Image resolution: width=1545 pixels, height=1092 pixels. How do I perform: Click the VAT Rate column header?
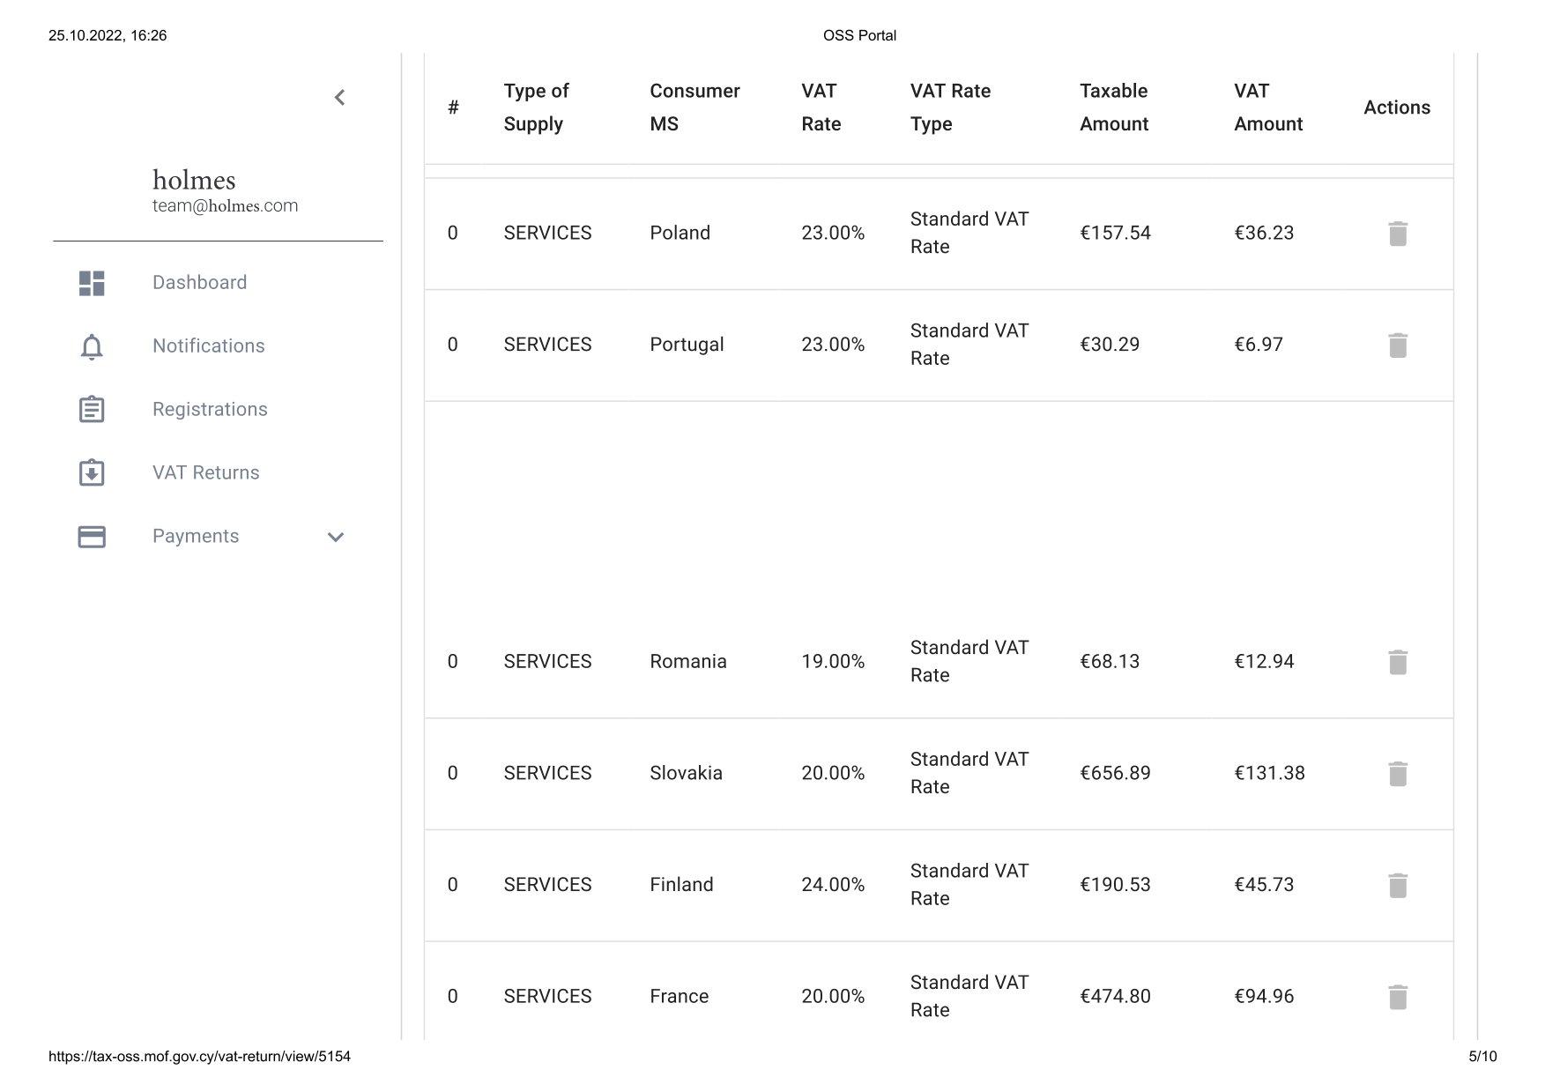821,108
